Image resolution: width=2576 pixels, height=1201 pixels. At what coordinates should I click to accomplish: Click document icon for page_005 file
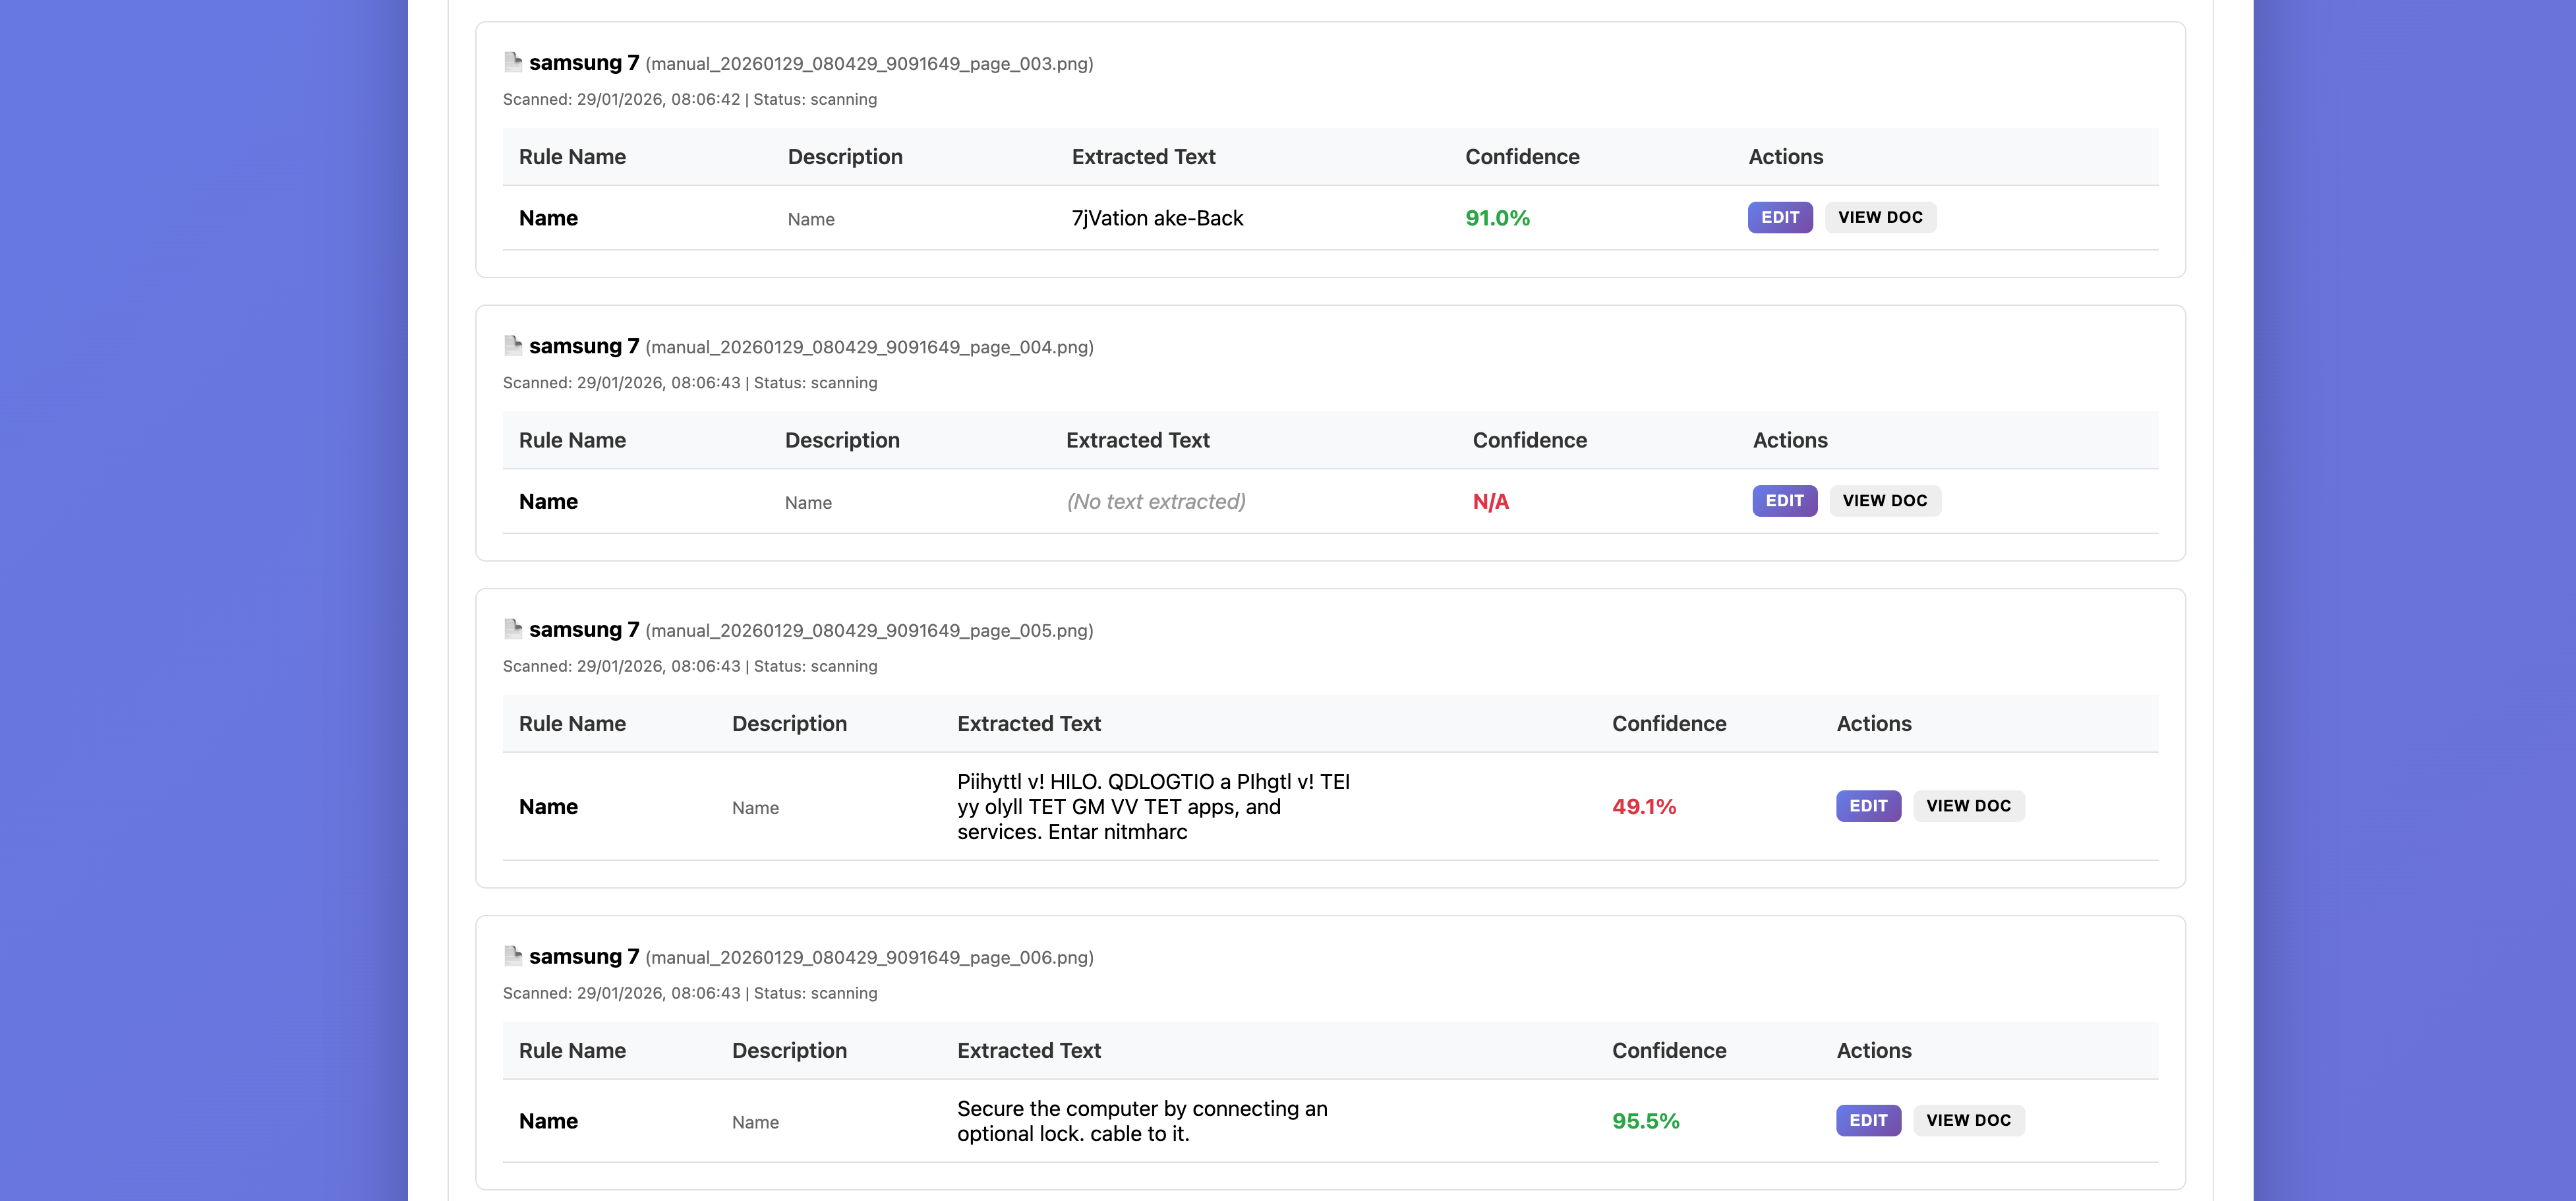(513, 628)
